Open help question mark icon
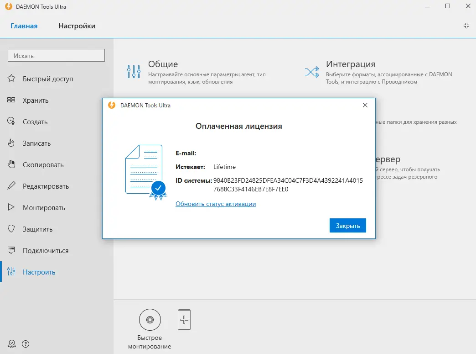Image resolution: width=476 pixels, height=354 pixels. [x=26, y=344]
